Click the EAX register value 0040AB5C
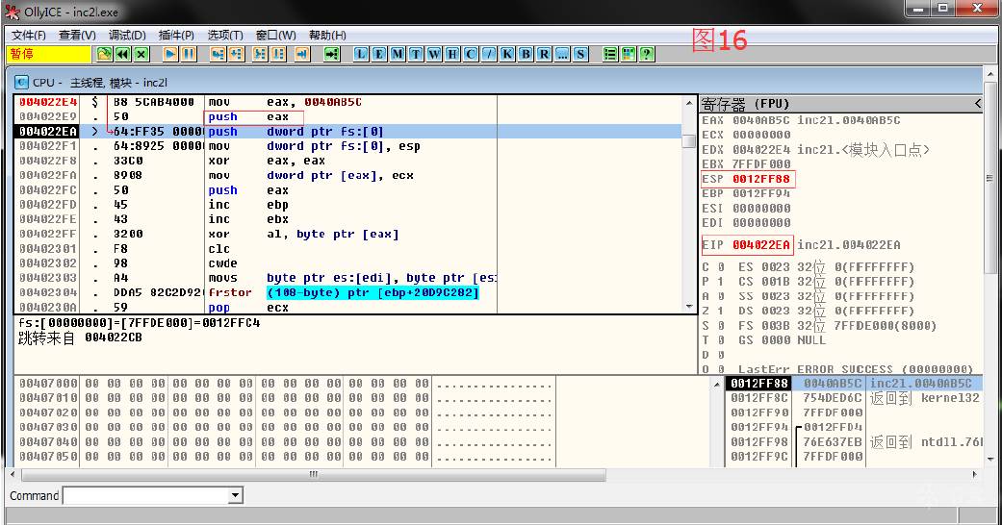Viewport: 1002px width, 525px height. click(x=760, y=120)
